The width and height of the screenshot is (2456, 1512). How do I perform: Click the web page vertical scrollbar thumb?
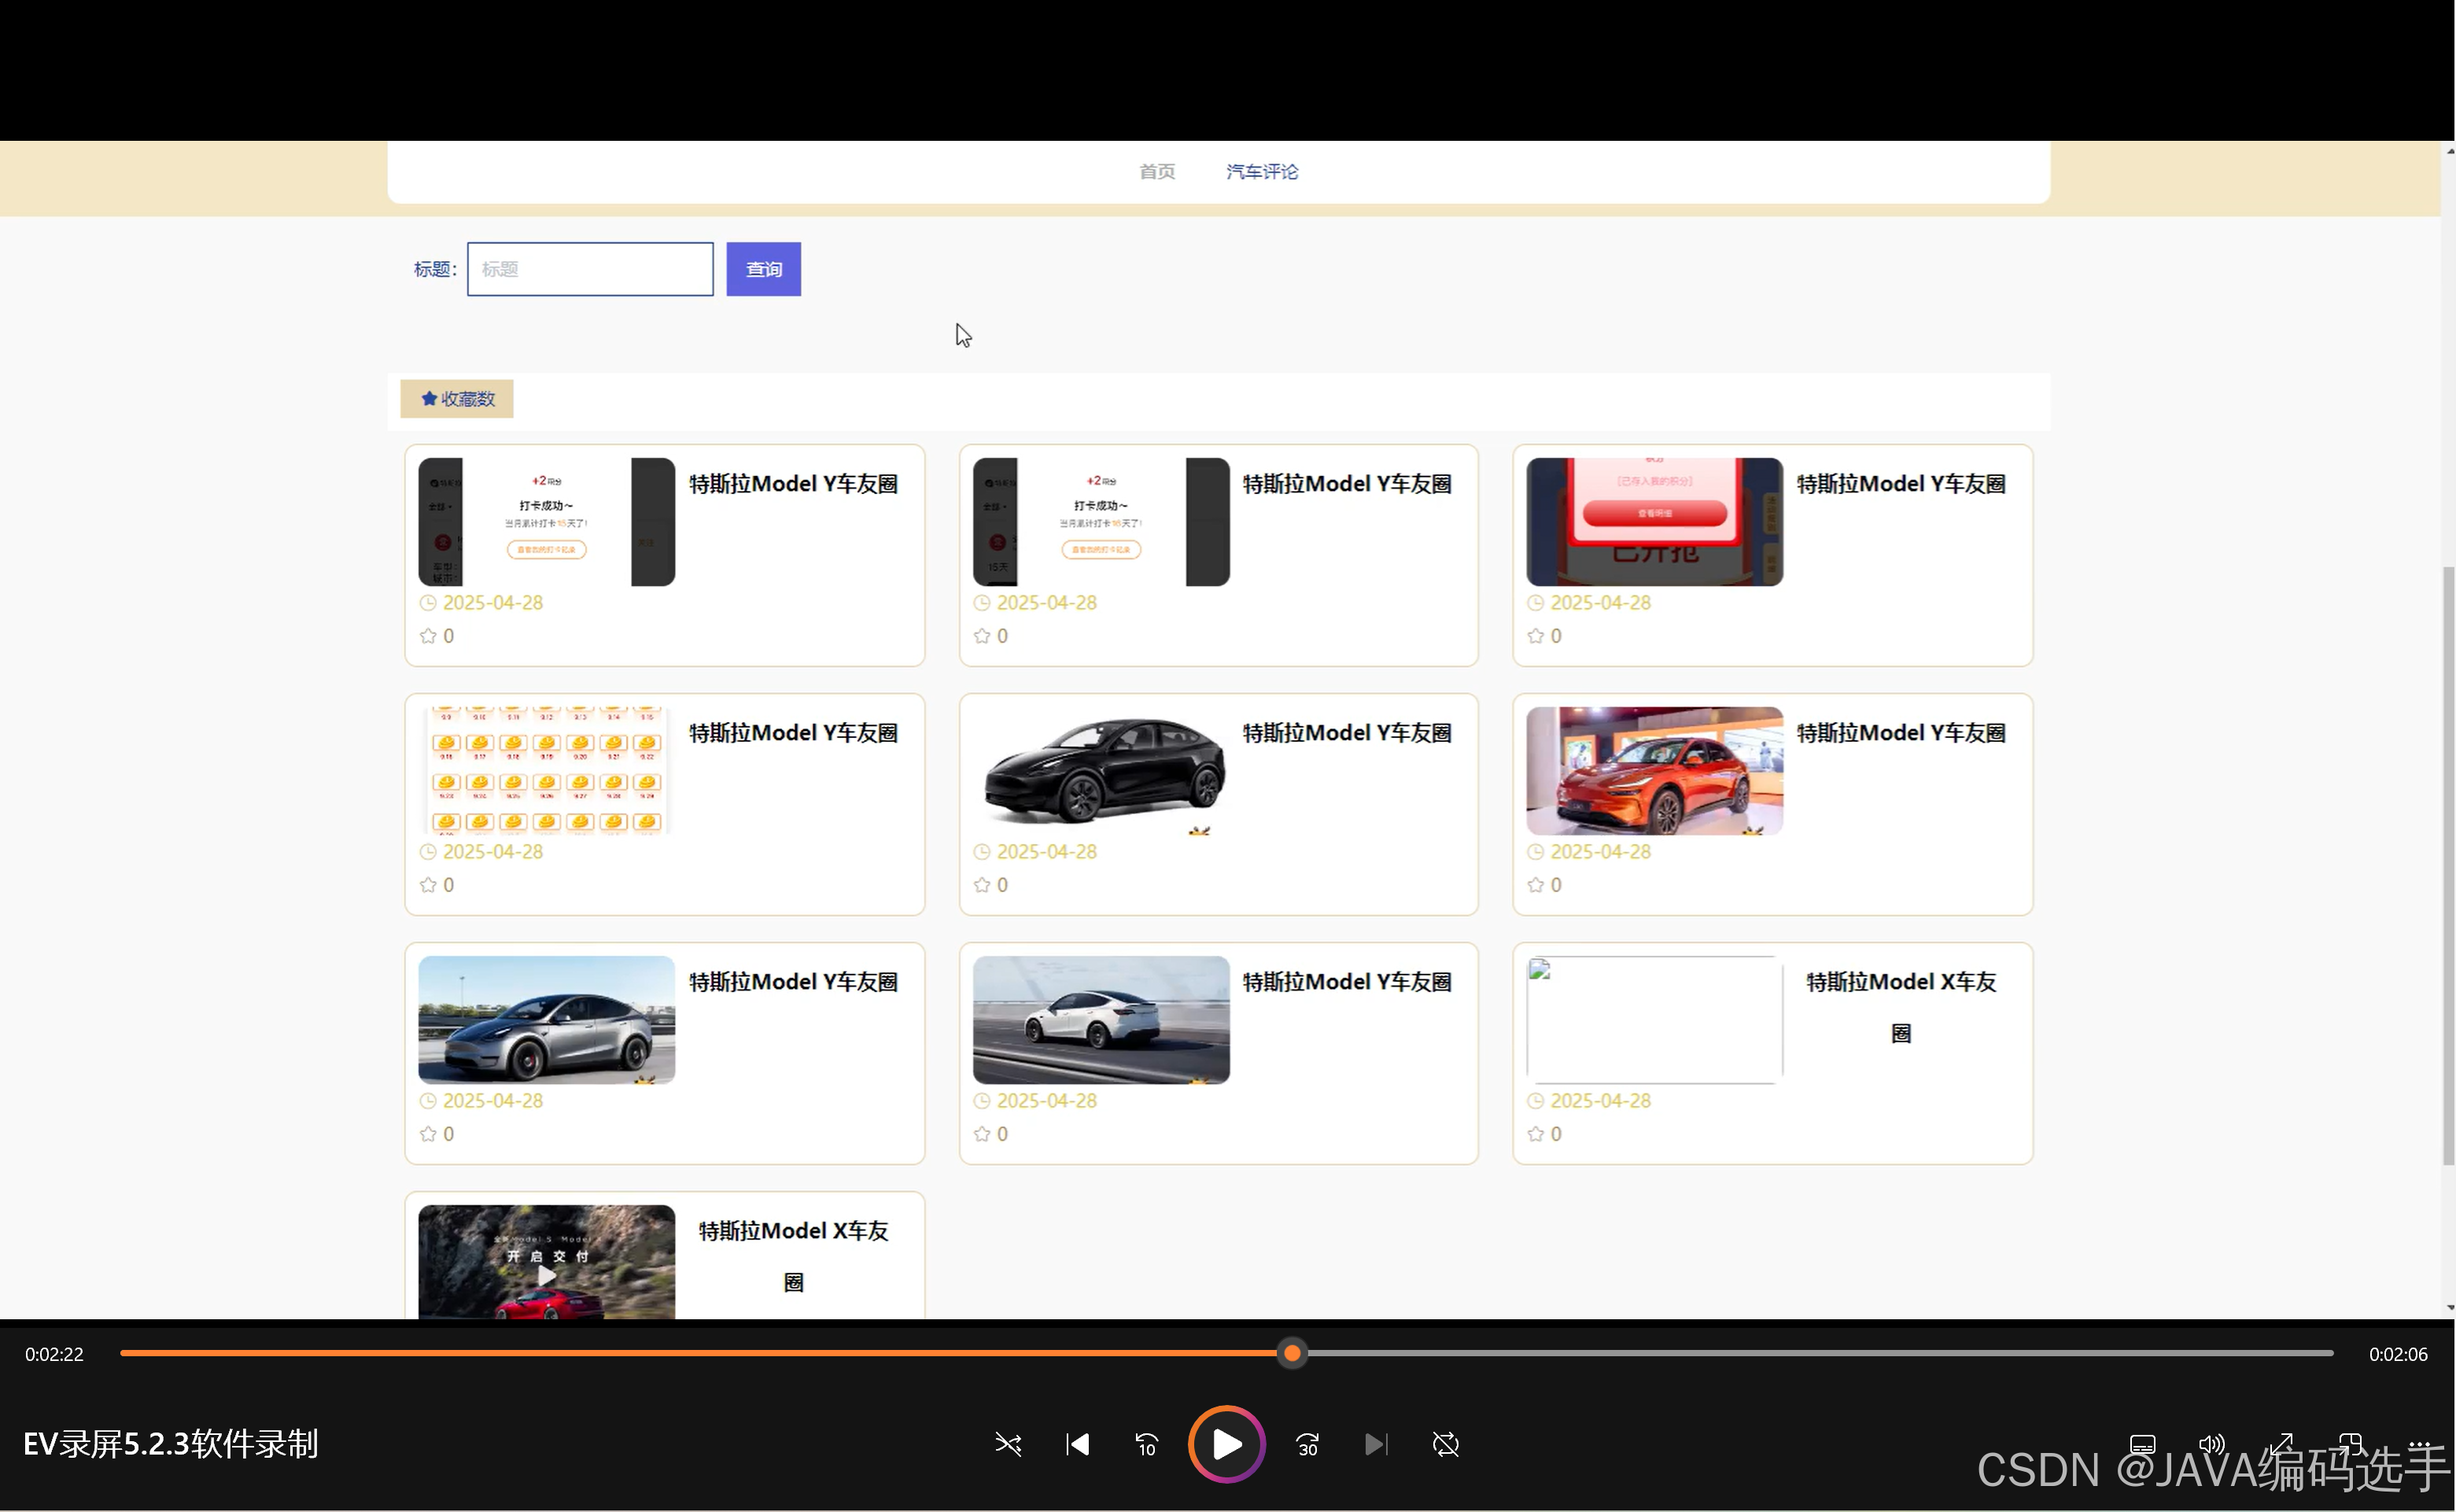(x=2448, y=865)
